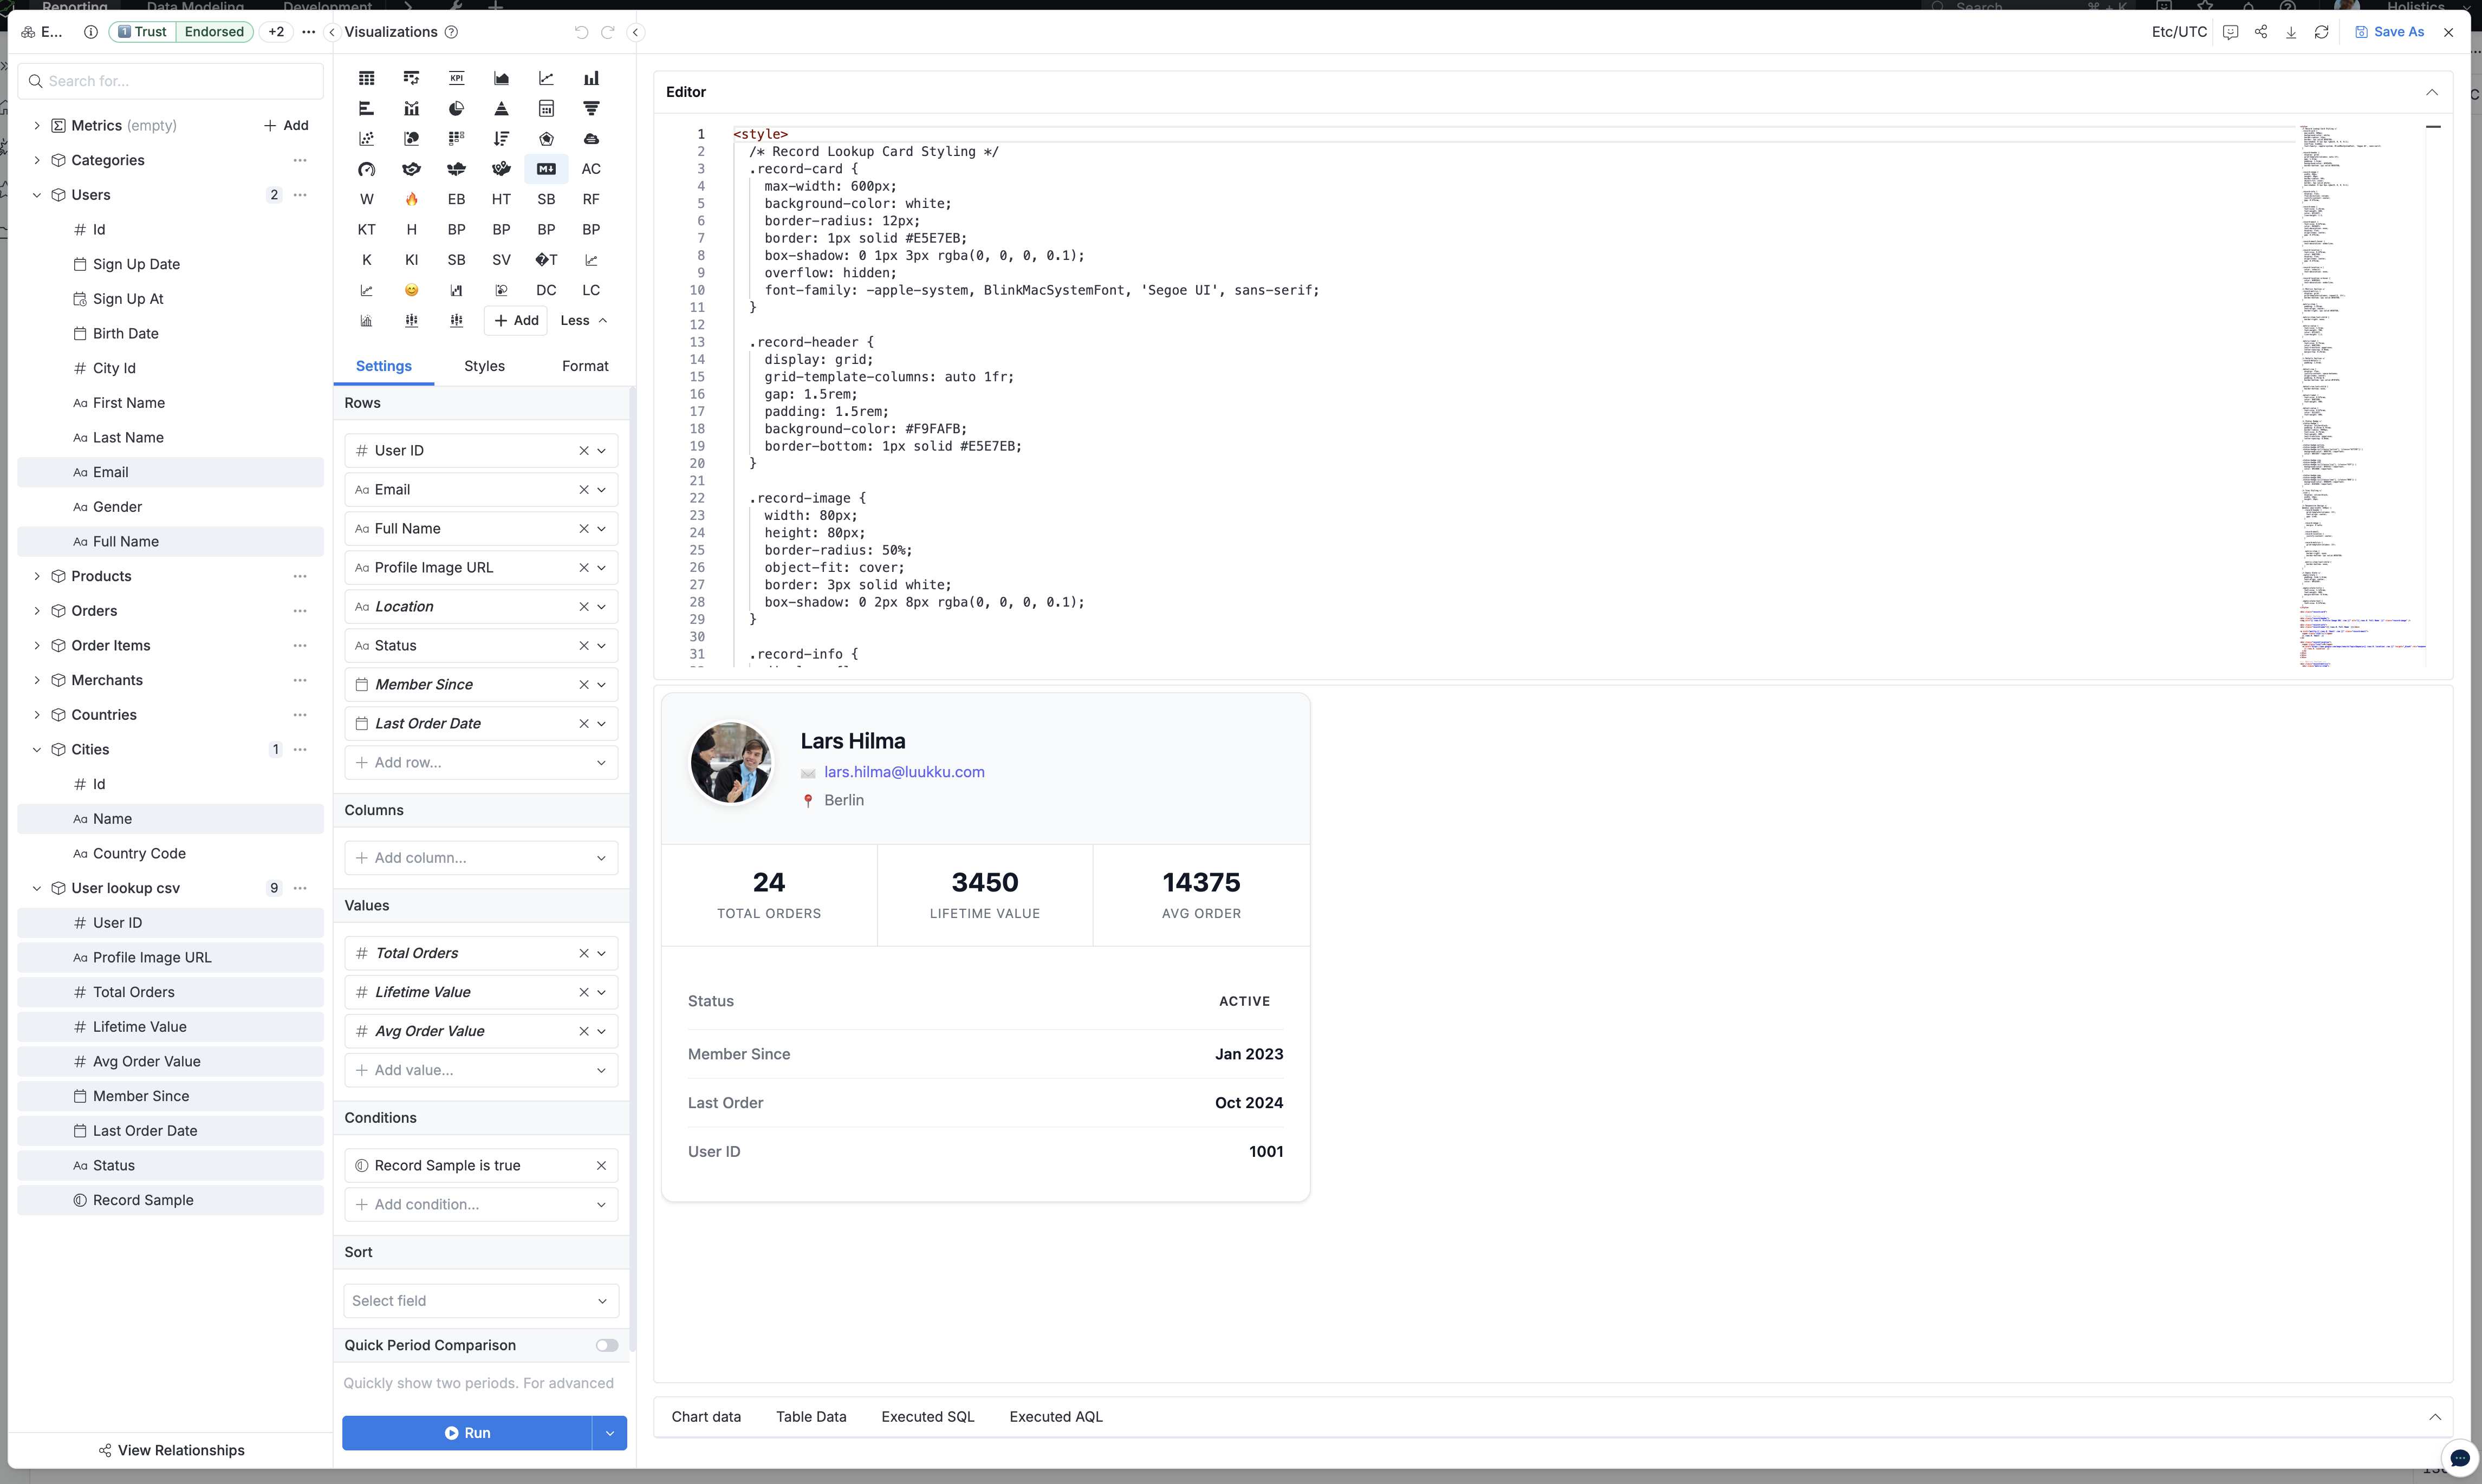Select the Data Table visualization icon

click(x=366, y=77)
